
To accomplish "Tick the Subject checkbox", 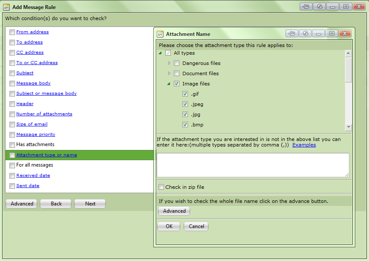I will click(x=12, y=73).
